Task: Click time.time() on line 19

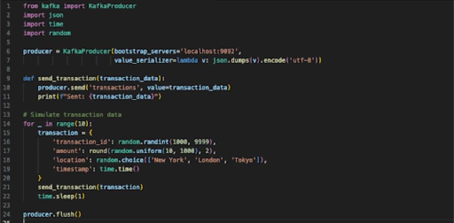Action: 120,169
